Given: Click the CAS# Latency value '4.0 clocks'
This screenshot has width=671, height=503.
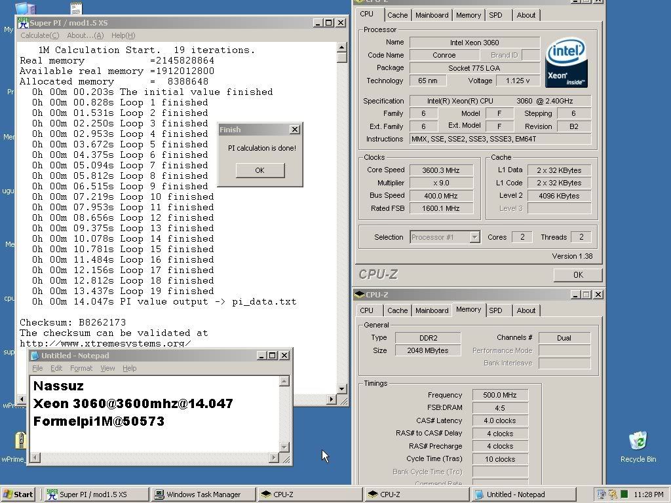Looking at the screenshot, I should pyautogui.click(x=500, y=420).
